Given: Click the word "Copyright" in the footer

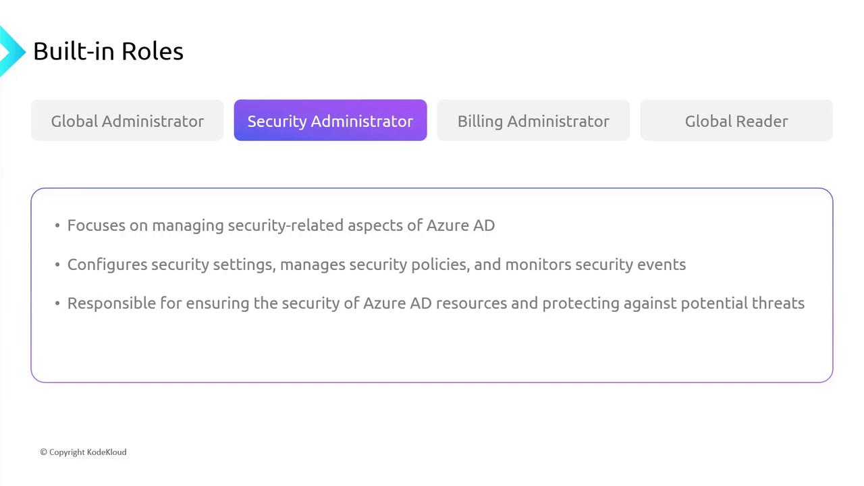Looking at the screenshot, I should tap(67, 452).
